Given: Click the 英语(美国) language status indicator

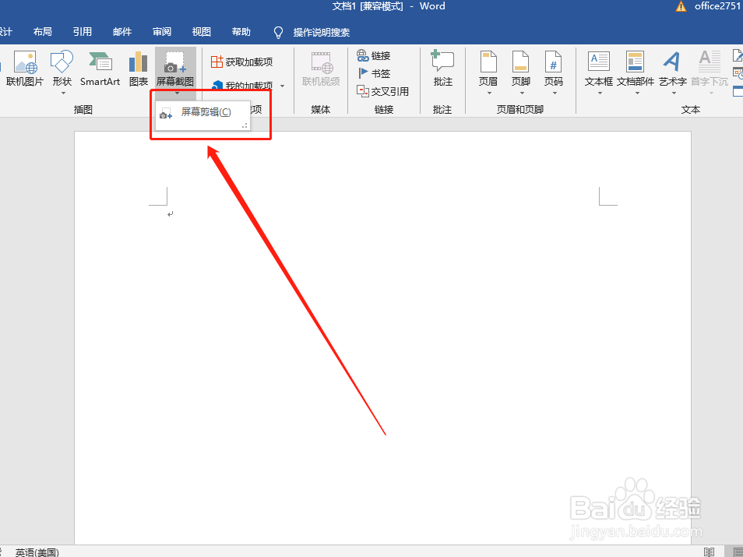Looking at the screenshot, I should [x=37, y=552].
